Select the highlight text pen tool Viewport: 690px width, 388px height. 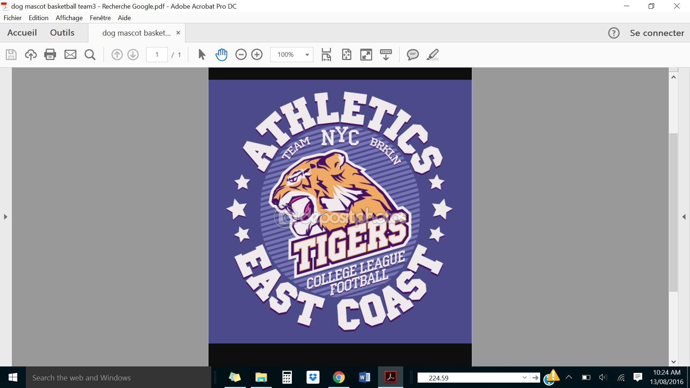pos(433,55)
